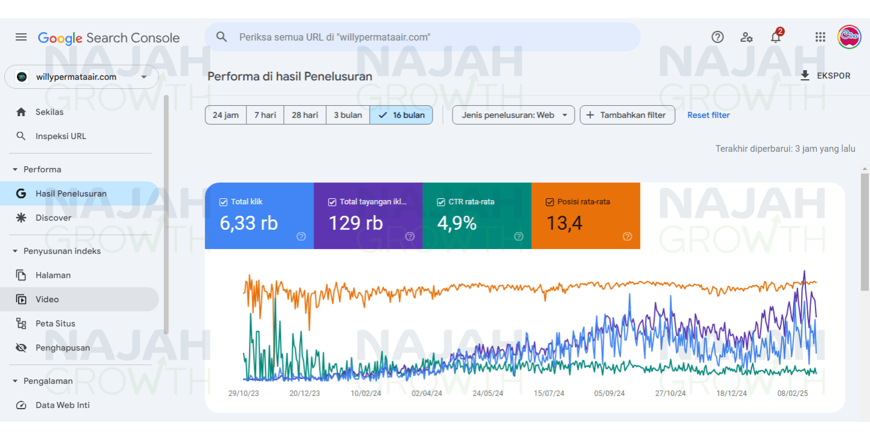
Task: Click the 05/09/24 chart date label
Action: (x=610, y=393)
